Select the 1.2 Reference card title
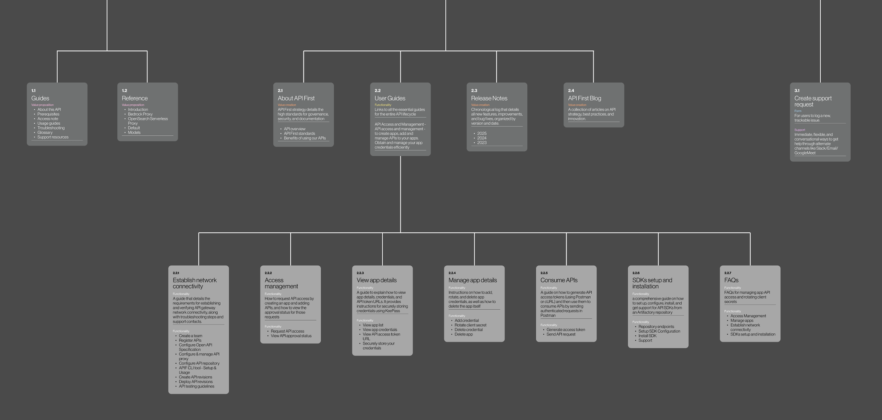 [135, 98]
